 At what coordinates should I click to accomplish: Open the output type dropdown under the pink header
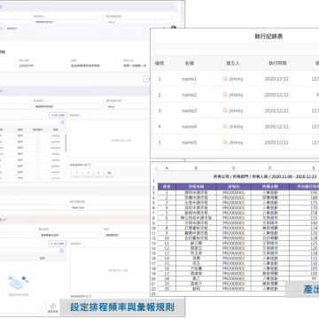coord(69,235)
